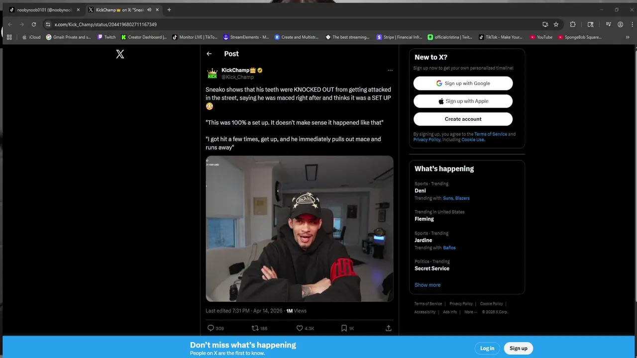Open the Privacy Policy link in signup box
The image size is (637, 358).
pos(427,140)
